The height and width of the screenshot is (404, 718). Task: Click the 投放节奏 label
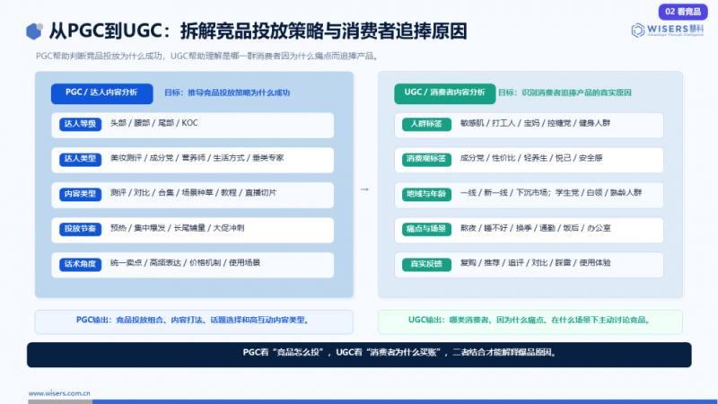[x=80, y=229]
